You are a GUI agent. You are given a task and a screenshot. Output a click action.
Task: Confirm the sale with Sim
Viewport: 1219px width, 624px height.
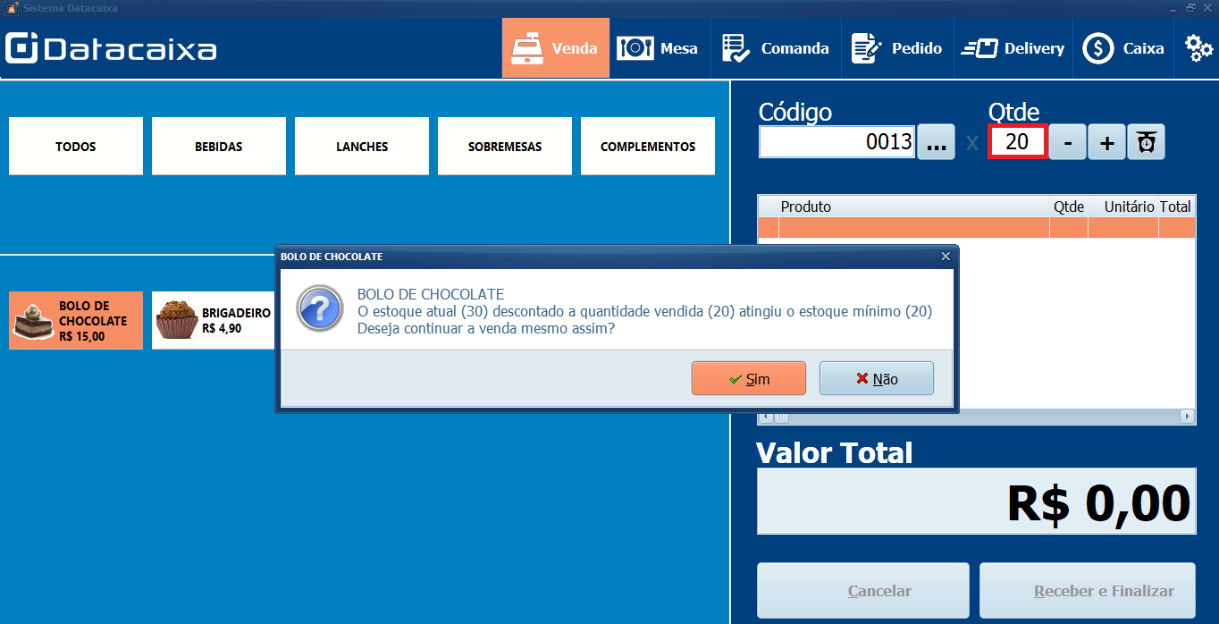tap(749, 378)
